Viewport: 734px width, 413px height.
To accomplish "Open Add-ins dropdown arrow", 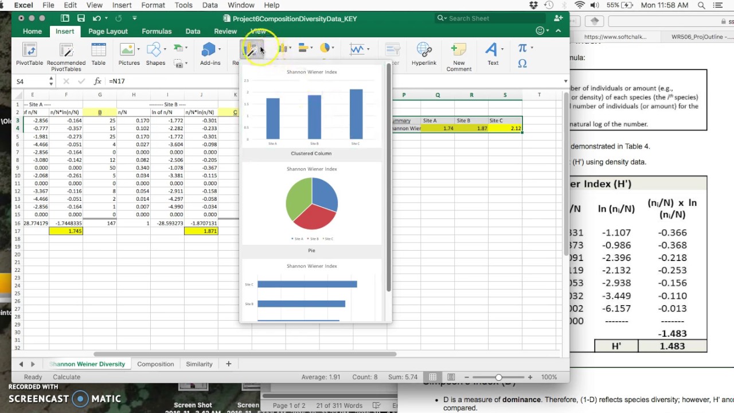I will coord(220,49).
